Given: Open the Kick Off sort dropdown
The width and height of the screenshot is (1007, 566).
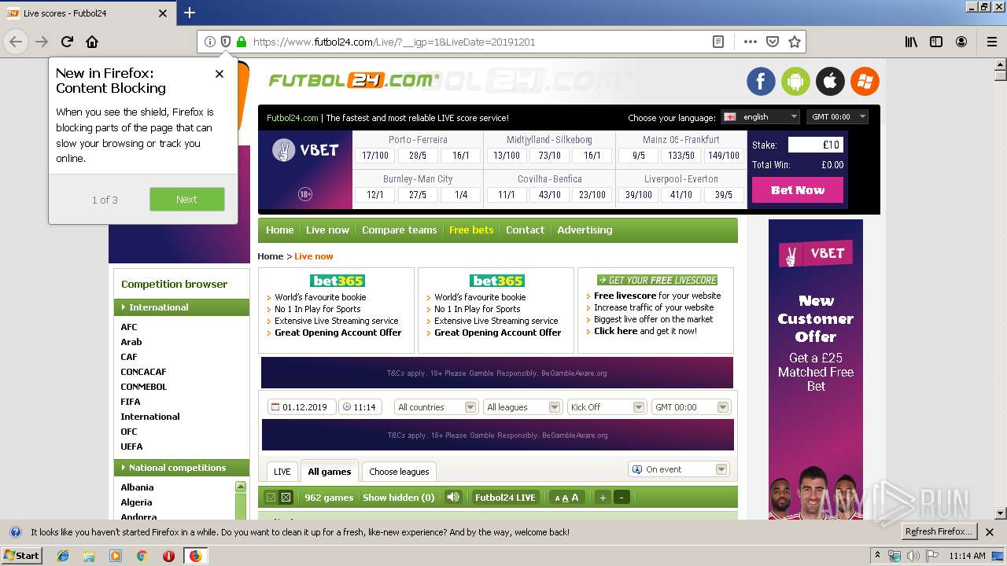Looking at the screenshot, I should tap(607, 407).
